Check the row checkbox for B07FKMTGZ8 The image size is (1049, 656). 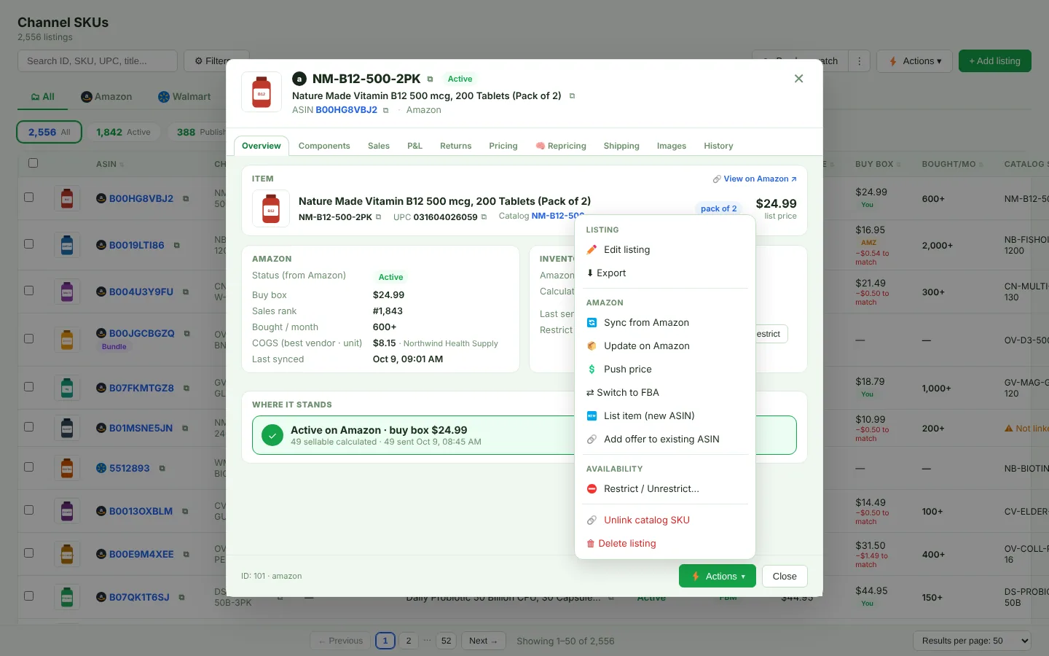pos(29,387)
